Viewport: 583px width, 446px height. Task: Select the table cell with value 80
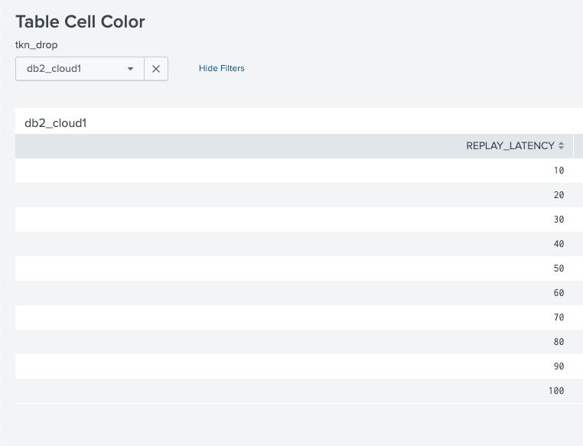coord(558,342)
